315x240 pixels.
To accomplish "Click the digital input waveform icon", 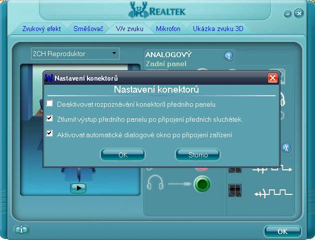I will click(273, 193).
